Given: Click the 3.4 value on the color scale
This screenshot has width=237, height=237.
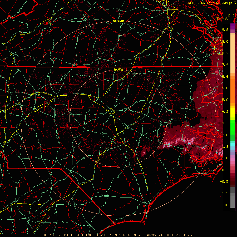Looking at the screenshot, I should tap(225, 123).
